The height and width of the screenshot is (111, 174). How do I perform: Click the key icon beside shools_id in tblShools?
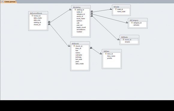(74, 46)
